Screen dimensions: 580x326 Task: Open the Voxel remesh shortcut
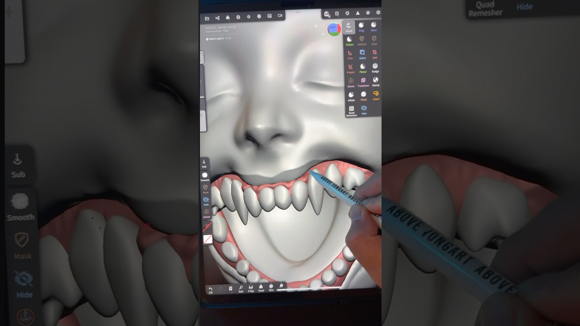click(261, 288)
